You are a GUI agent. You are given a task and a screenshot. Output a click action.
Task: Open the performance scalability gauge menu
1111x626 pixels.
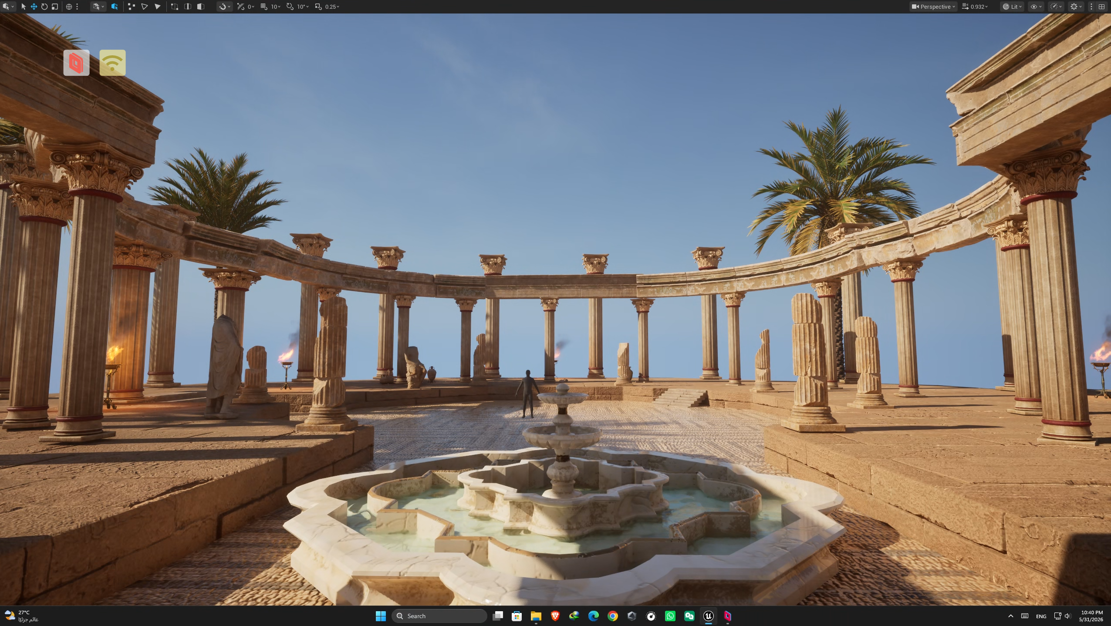click(1056, 7)
